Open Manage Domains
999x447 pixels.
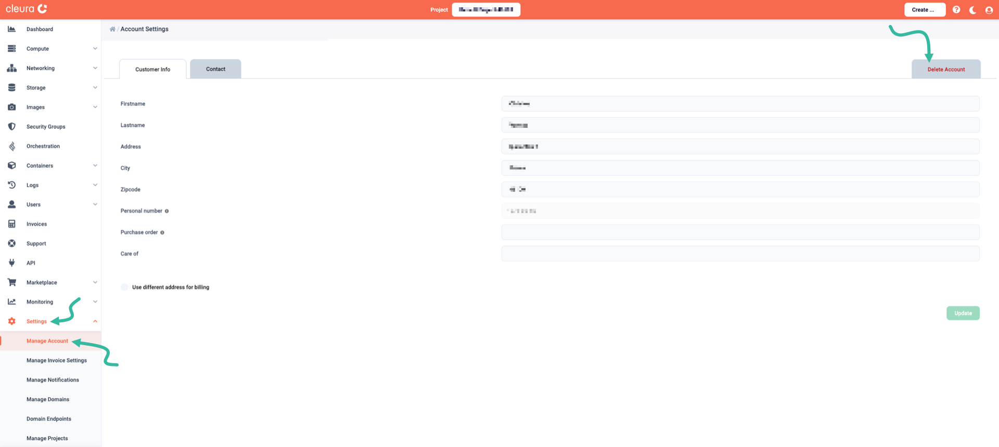pyautogui.click(x=48, y=399)
